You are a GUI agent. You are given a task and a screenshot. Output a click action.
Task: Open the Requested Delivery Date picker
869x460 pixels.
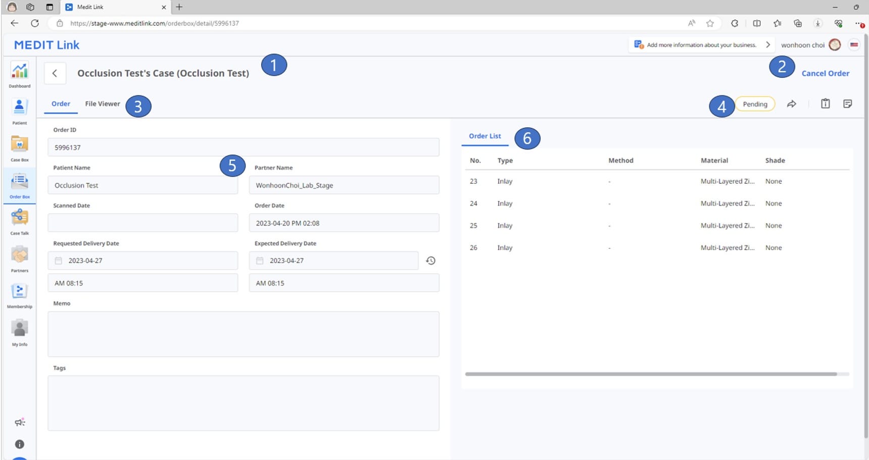pos(143,261)
